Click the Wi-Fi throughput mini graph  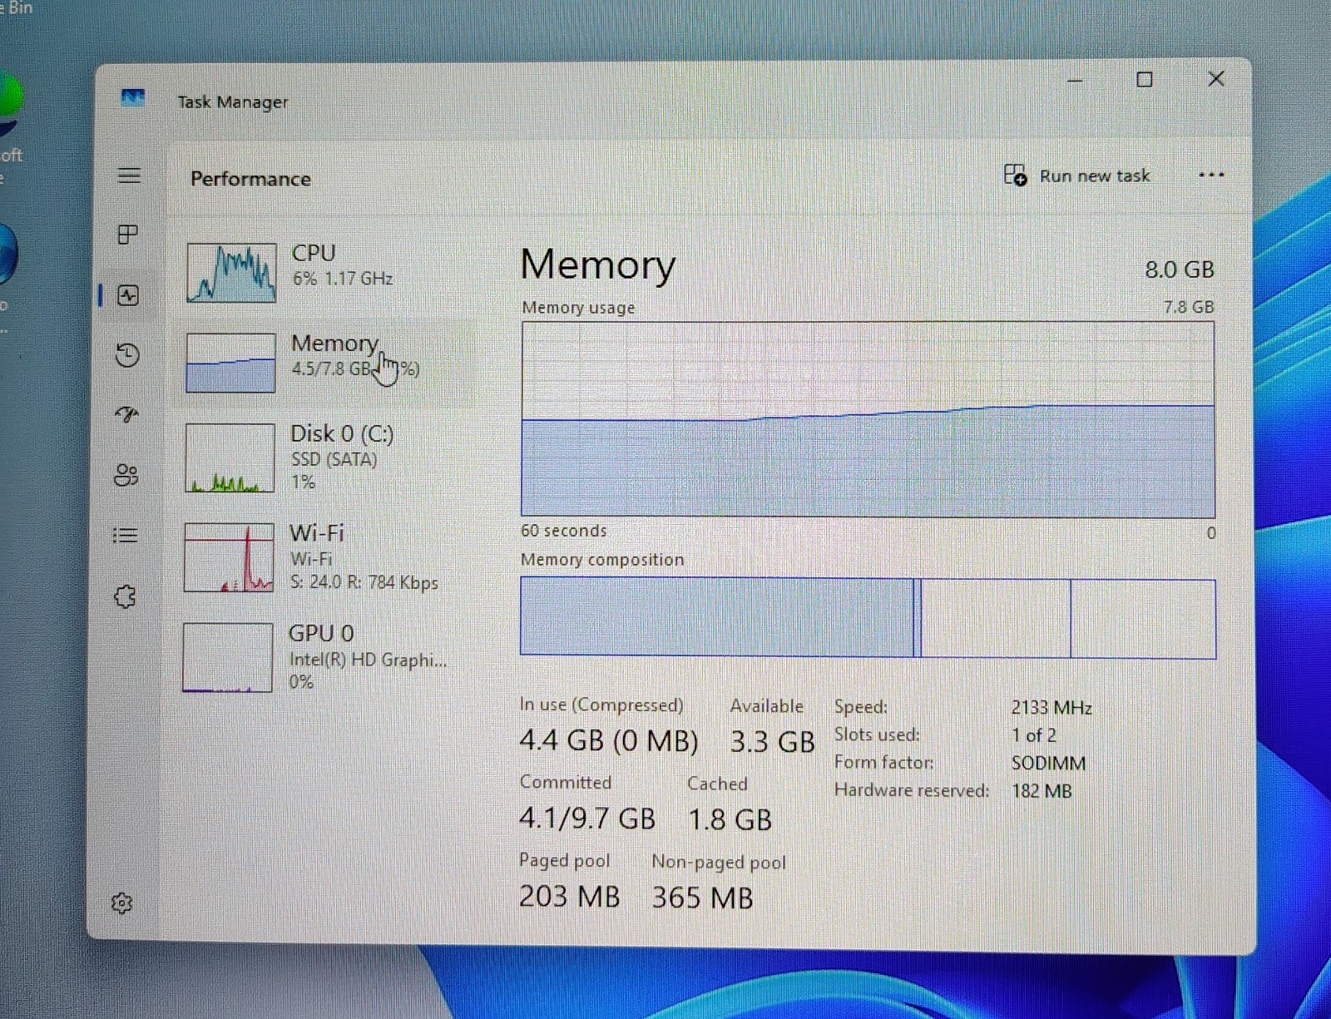[x=229, y=557]
